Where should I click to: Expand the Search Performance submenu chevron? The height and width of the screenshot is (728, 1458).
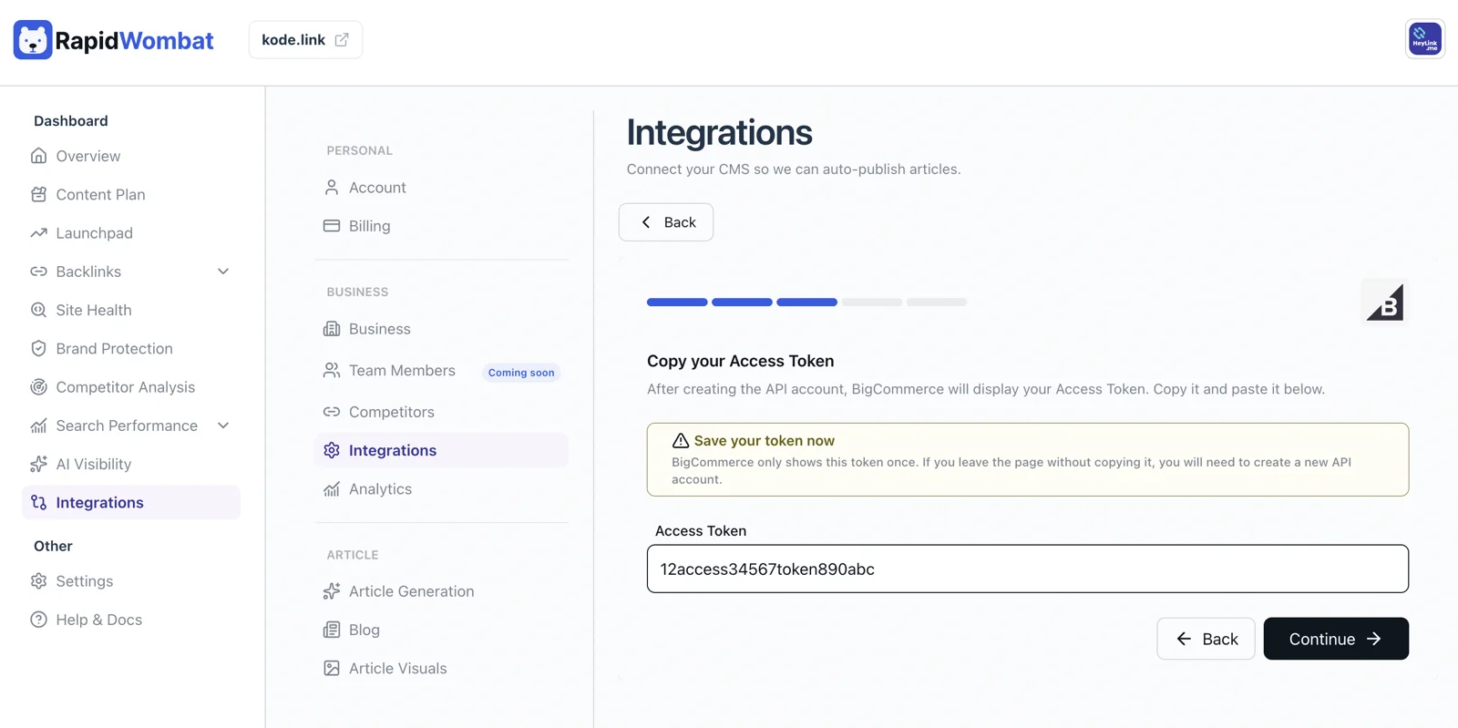pos(223,426)
